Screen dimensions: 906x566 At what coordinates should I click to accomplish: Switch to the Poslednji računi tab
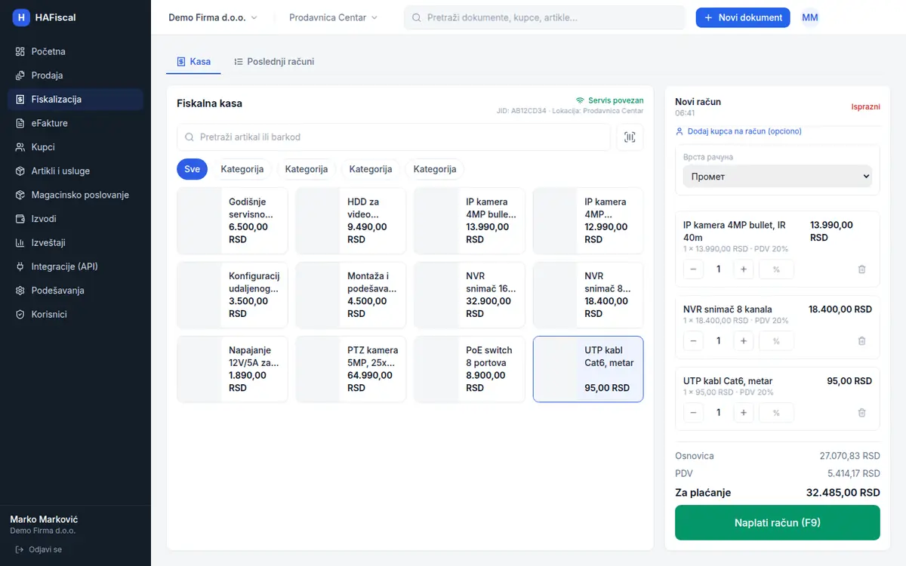tap(274, 62)
